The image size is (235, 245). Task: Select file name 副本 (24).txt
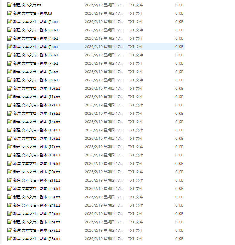[x=37, y=205]
